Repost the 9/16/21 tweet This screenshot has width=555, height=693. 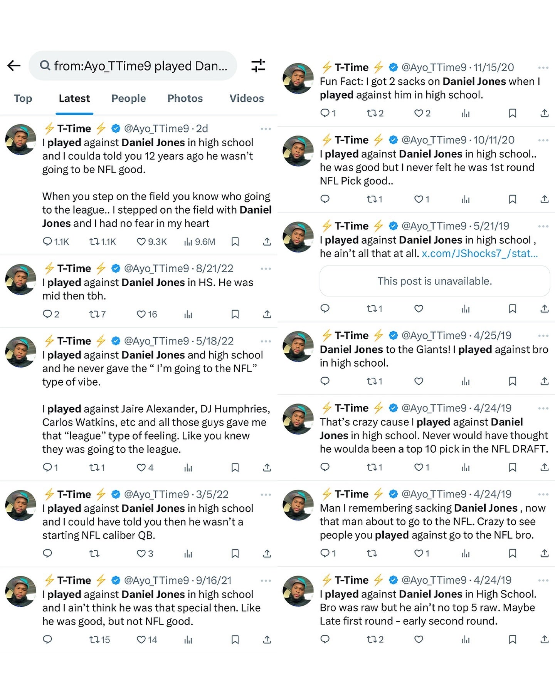[x=94, y=639]
